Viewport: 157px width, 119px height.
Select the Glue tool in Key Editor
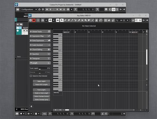tap(79, 20)
